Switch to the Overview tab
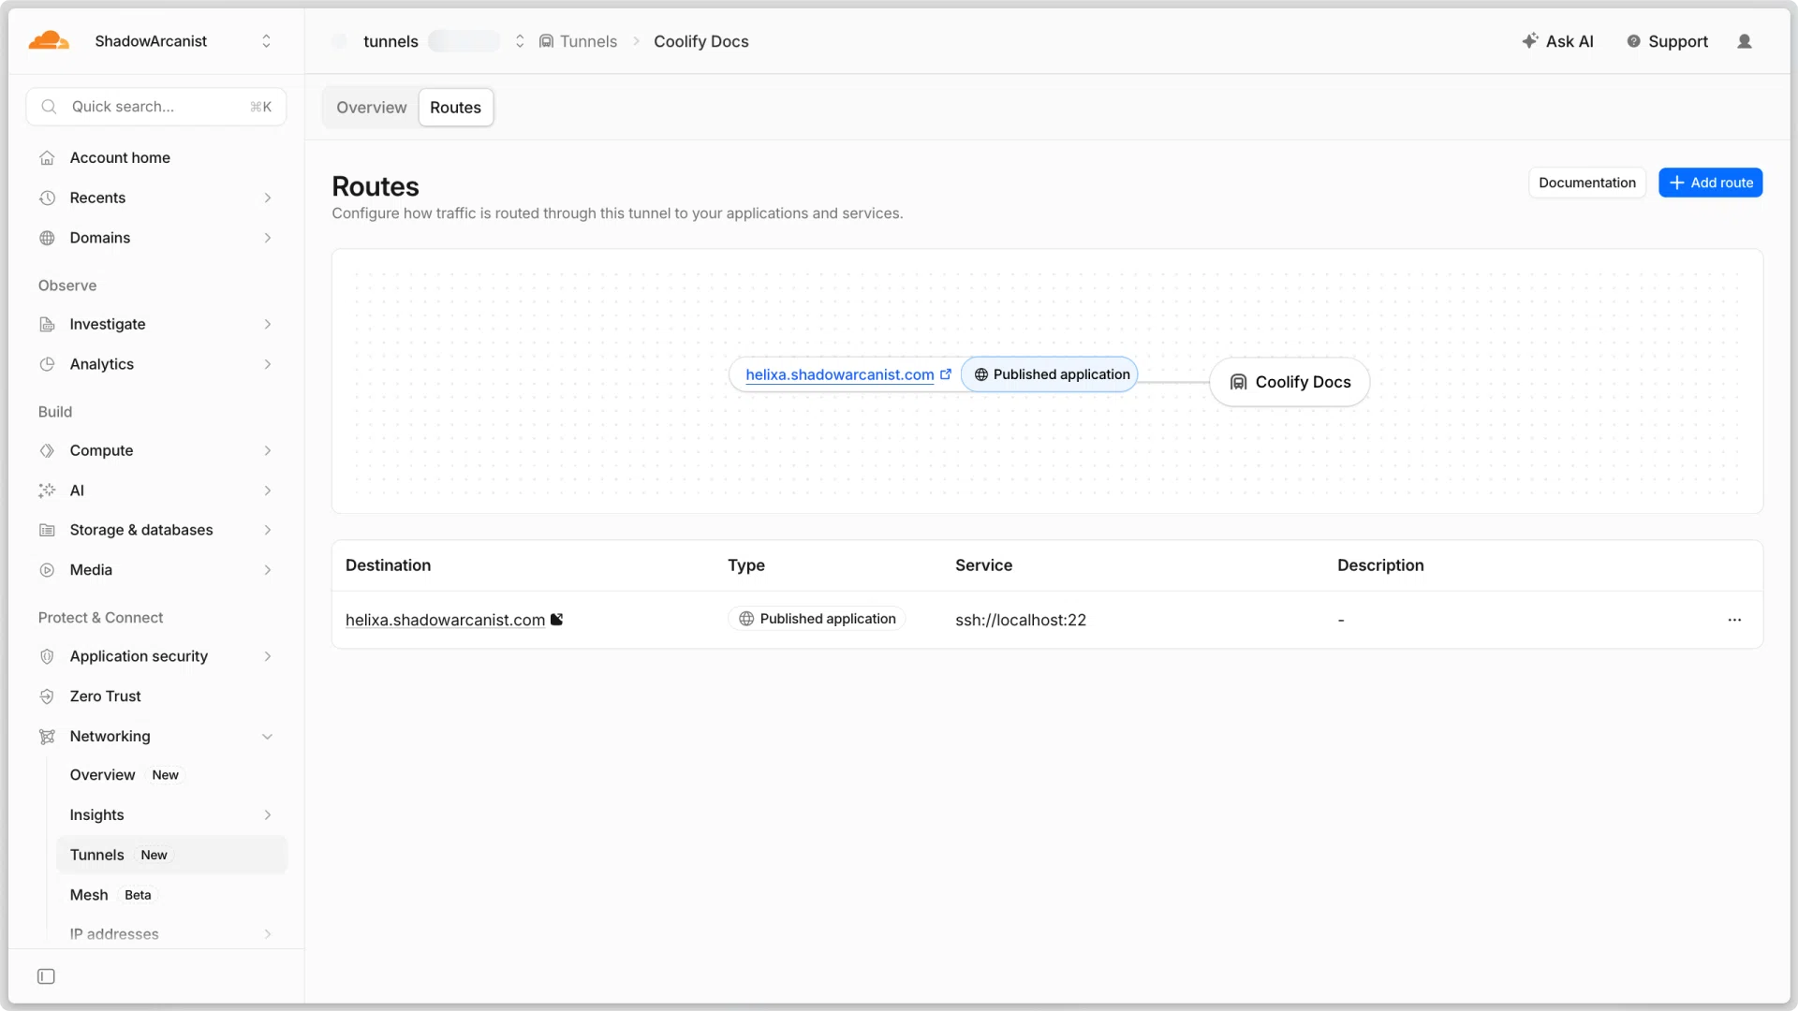Image resolution: width=1798 pixels, height=1011 pixels. tap(372, 108)
